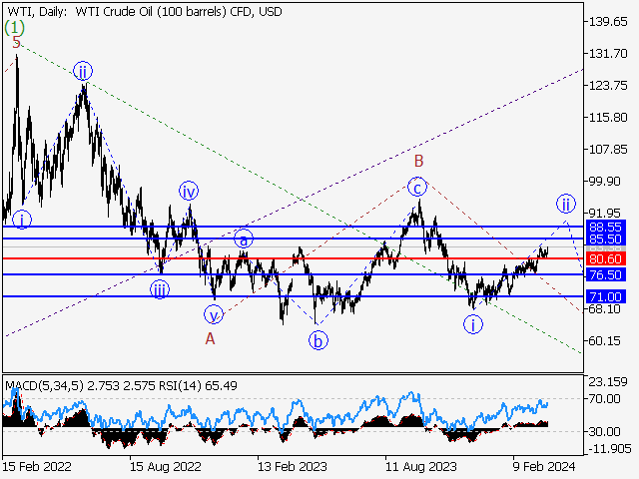
Task: Click the circled c wave label
Action: (417, 188)
